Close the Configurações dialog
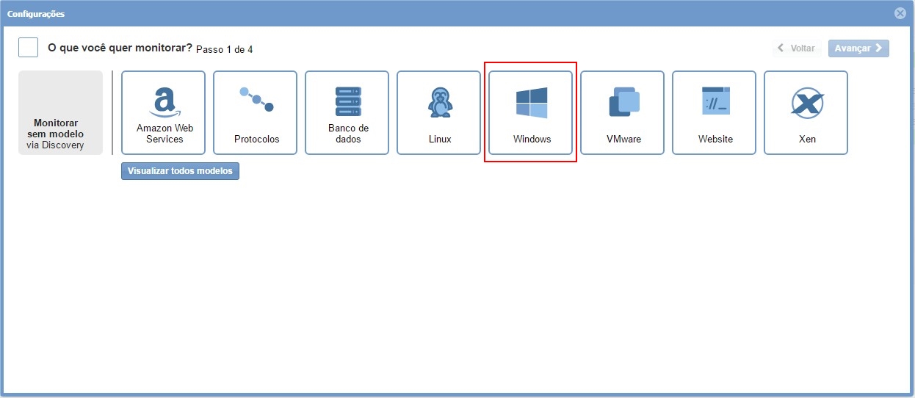915x398 pixels. [900, 13]
